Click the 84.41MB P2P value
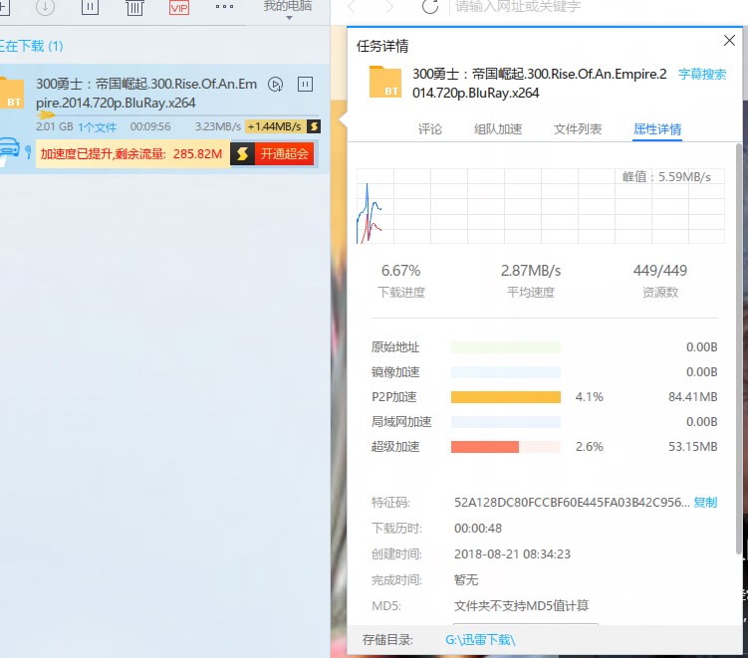The height and width of the screenshot is (658, 748). 692,397
